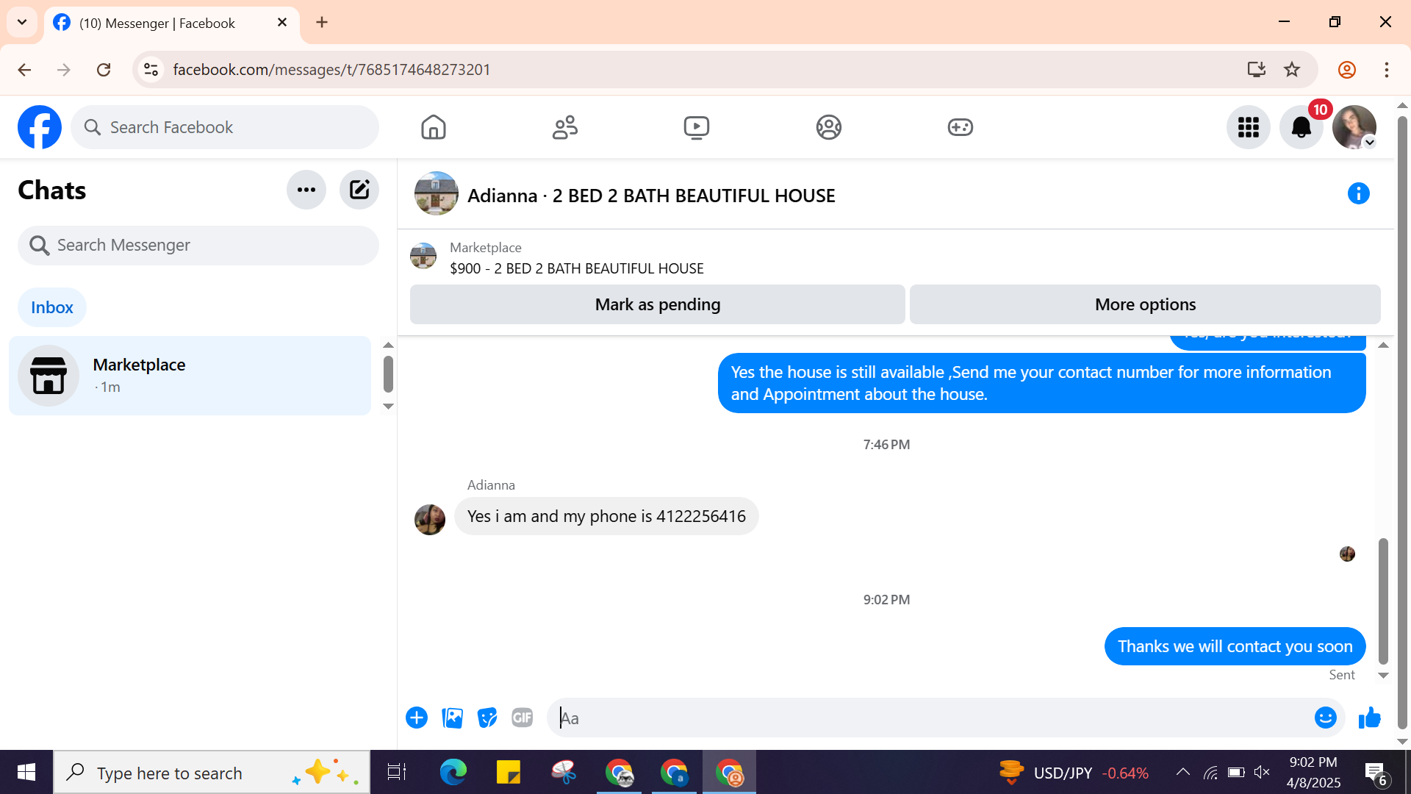Select the Inbox tab

[x=51, y=307]
